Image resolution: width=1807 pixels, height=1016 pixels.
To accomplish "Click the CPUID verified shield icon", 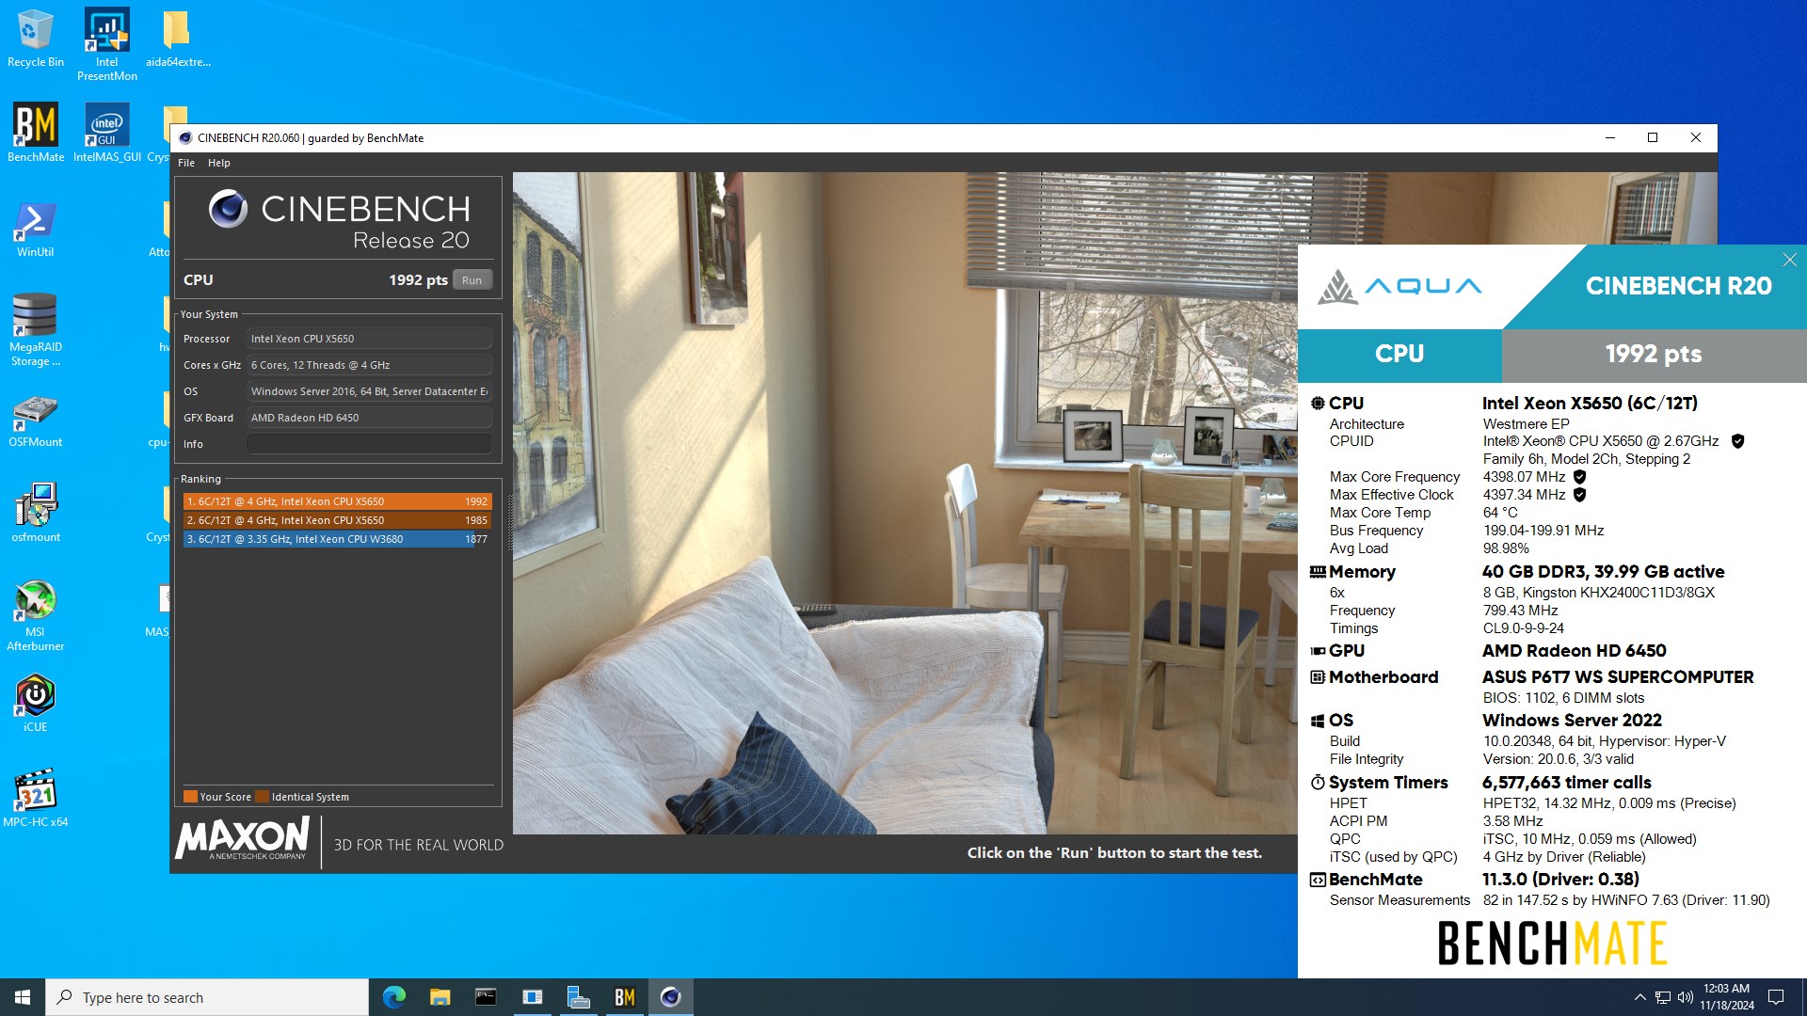I will pos(1737,441).
